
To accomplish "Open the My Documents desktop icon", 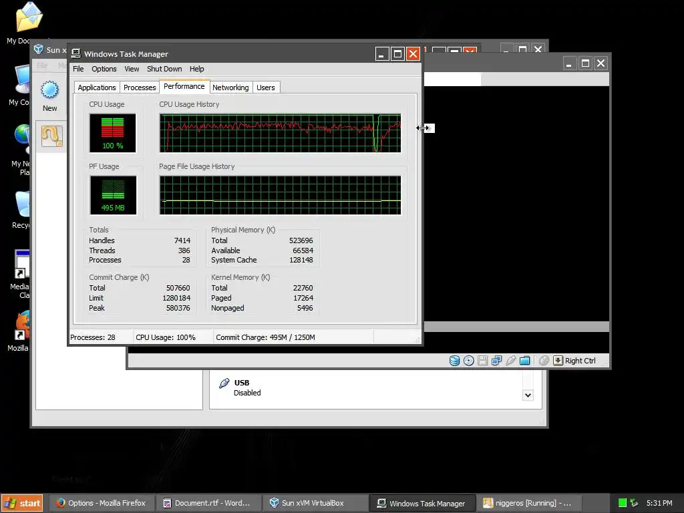I will pyautogui.click(x=28, y=17).
